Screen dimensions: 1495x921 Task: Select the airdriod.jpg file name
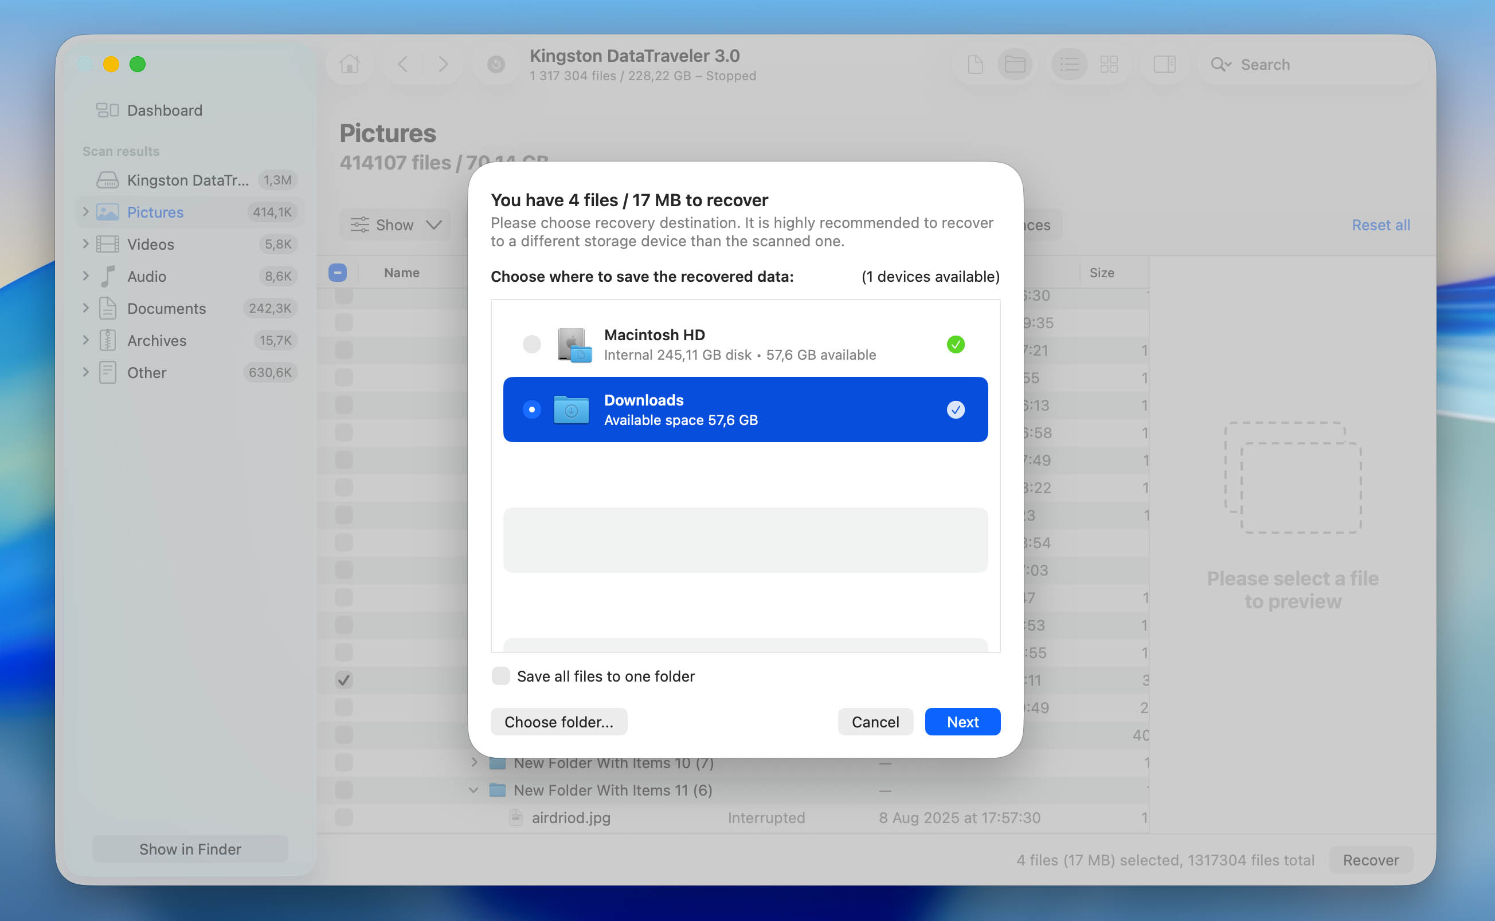571,817
